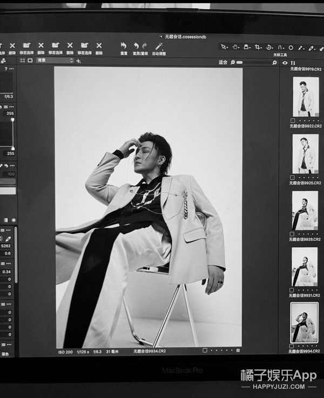Tick the checkbox under thumbnail 无题会话9919.CR2
This screenshot has width=324, height=398.
[293, 120]
